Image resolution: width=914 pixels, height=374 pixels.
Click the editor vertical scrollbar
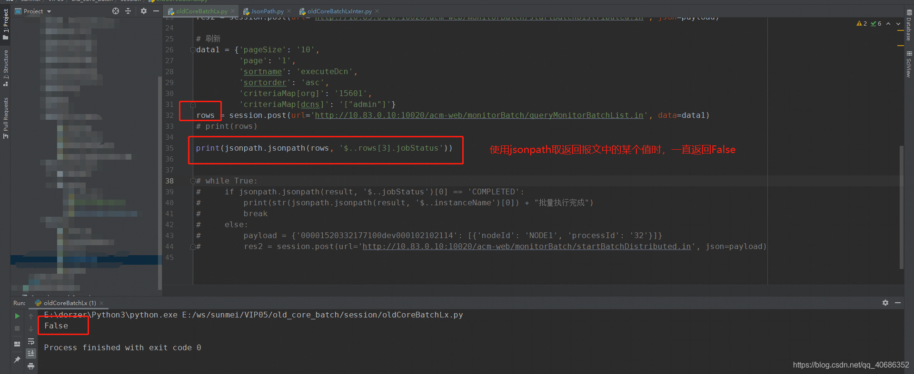901,207
